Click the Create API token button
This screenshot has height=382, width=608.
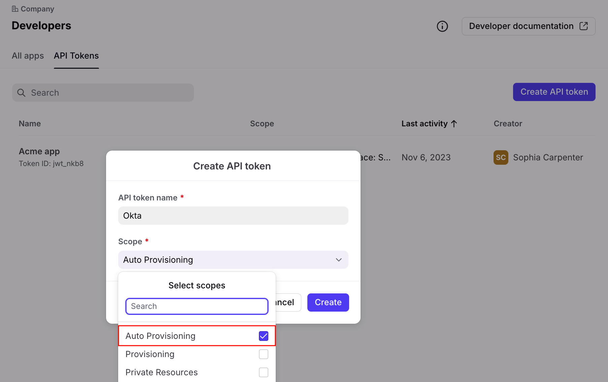(x=554, y=92)
